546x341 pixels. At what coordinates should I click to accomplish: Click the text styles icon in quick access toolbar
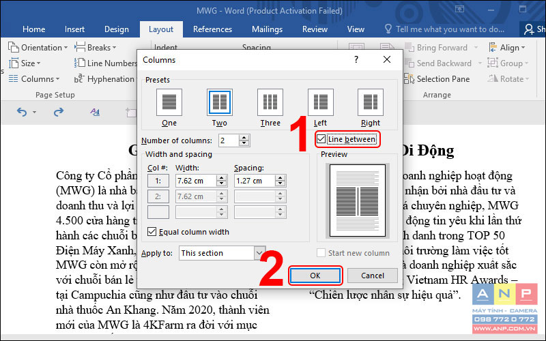(x=95, y=112)
